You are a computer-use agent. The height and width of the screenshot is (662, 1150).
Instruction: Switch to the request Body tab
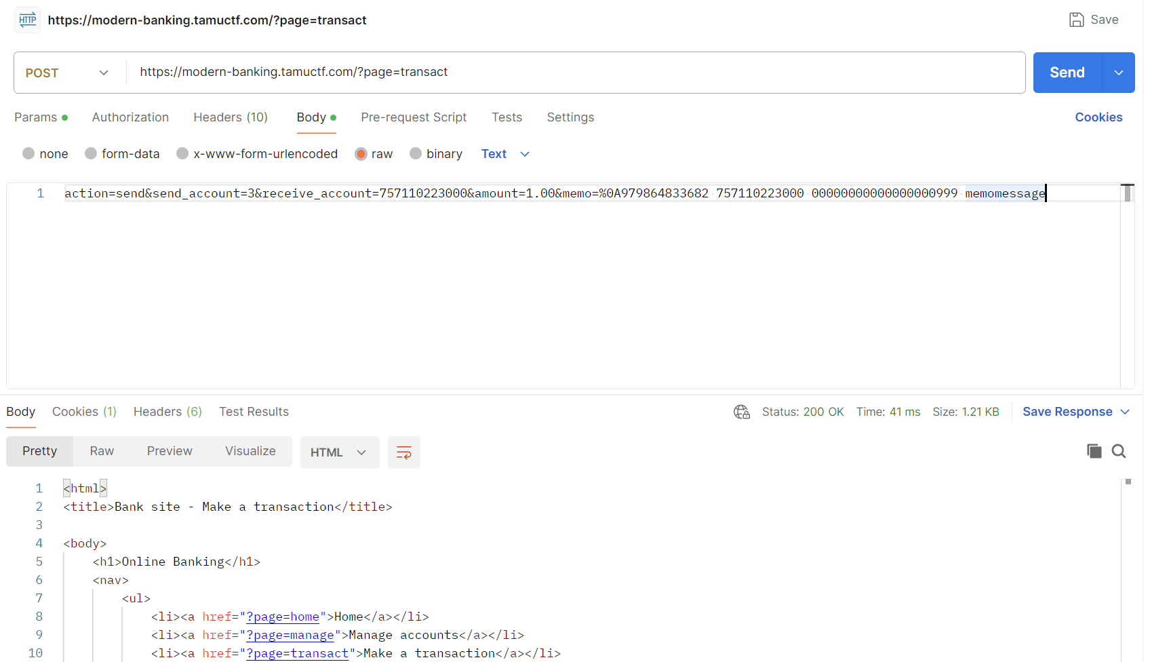click(316, 117)
